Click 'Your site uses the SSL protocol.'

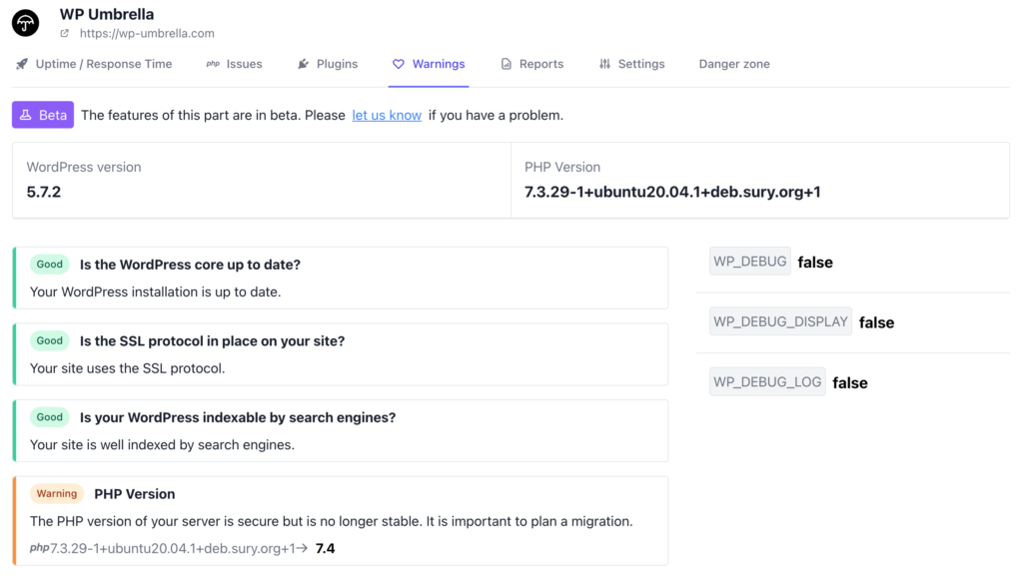[127, 368]
